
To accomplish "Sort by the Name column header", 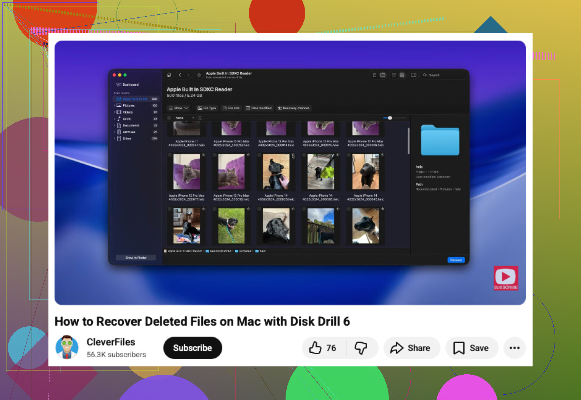I will tap(180, 118).
